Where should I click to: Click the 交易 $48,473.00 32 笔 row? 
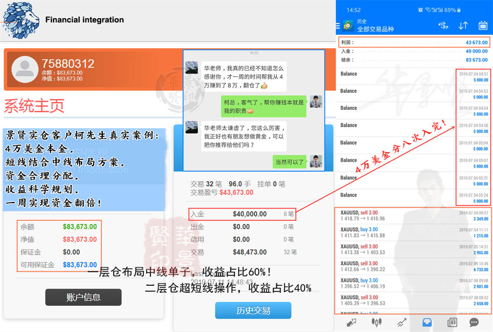244,252
